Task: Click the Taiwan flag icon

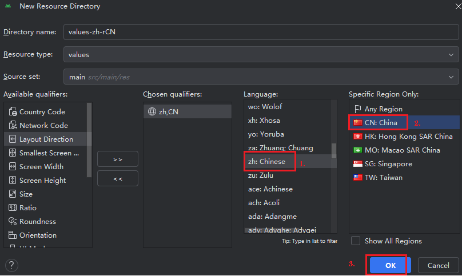Action: 357,177
